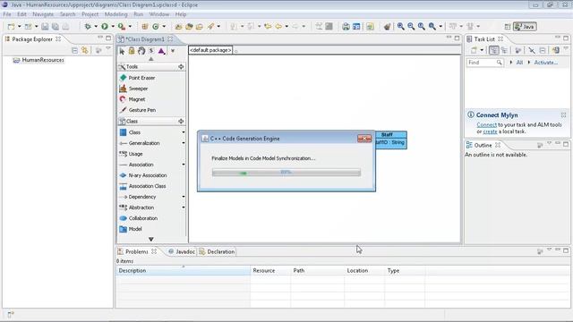This screenshot has height=322, width=573.
Task: Toggle the palette lock icon
Action: (132, 51)
